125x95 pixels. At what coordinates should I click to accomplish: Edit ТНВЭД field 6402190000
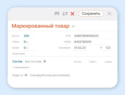pyautogui.click(x=93, y=42)
